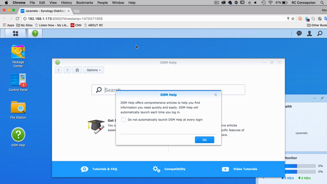The height and width of the screenshot is (184, 327).
Task: Go to DSM Help home page
Action: (77, 70)
